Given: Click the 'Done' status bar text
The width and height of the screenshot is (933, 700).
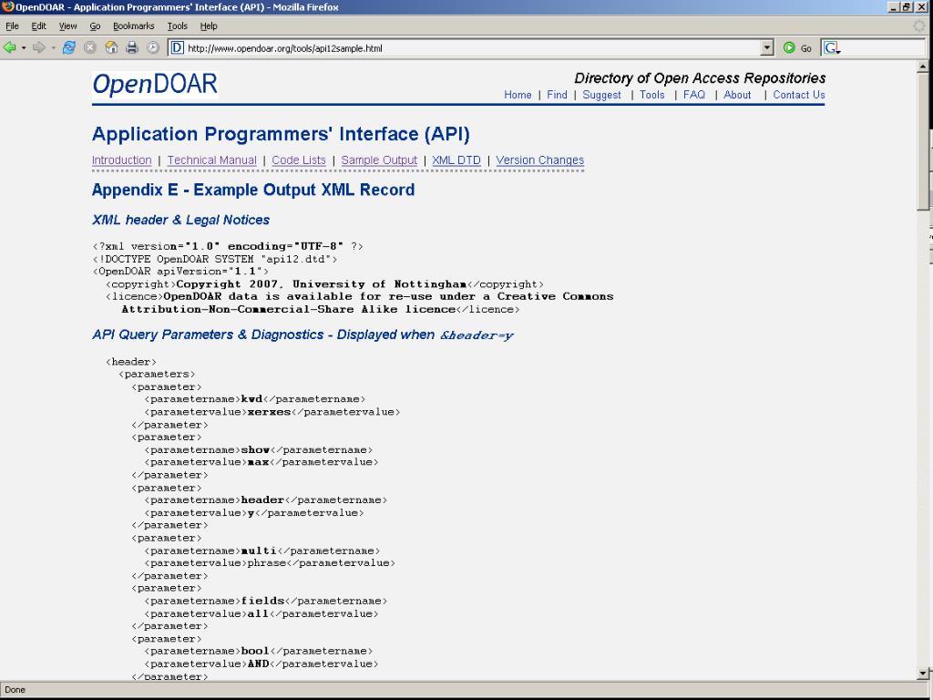Looking at the screenshot, I should [x=15, y=690].
